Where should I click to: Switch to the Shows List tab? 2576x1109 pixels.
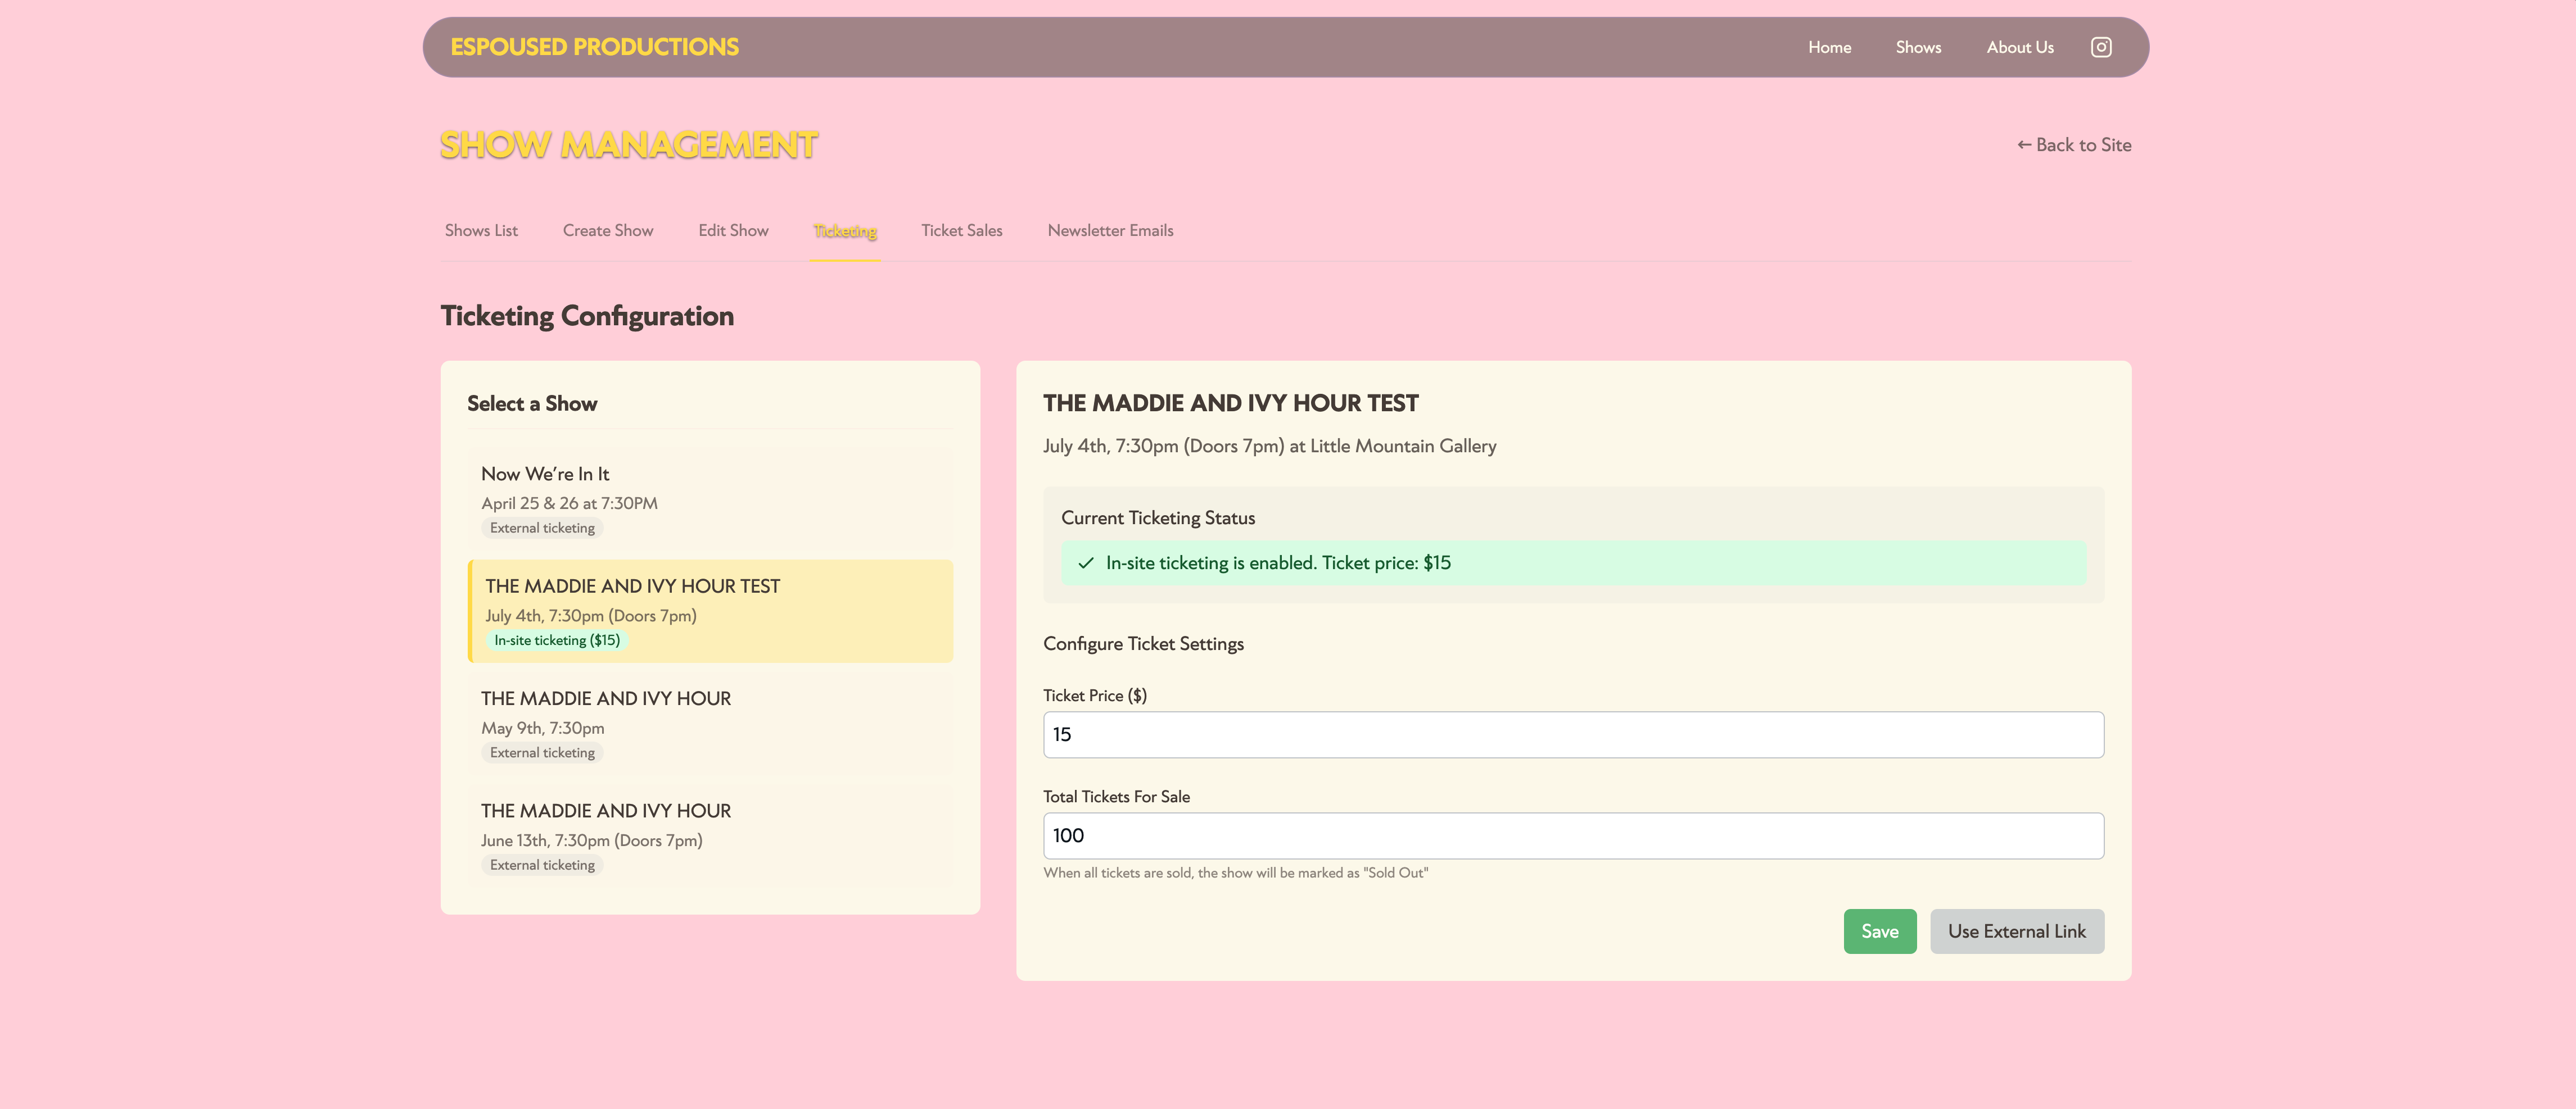tap(481, 230)
